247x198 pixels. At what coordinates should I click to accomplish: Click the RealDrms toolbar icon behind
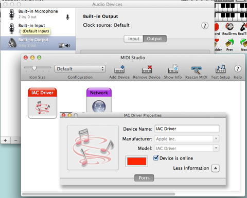[230, 27]
